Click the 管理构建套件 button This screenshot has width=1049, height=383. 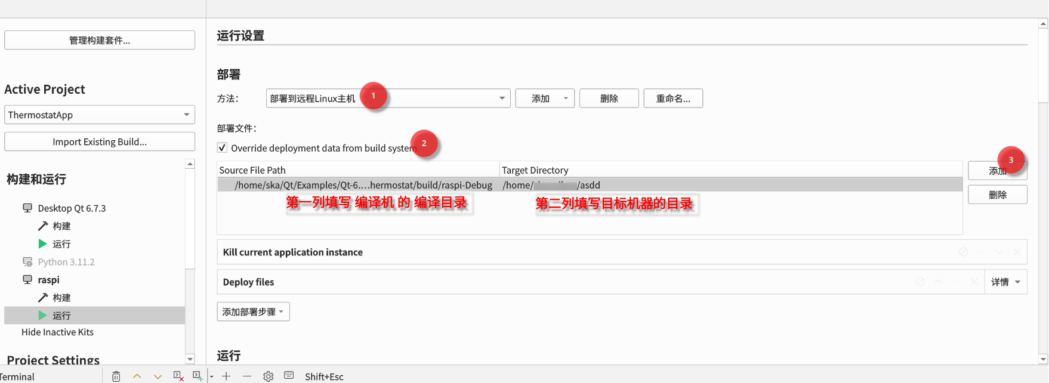100,41
